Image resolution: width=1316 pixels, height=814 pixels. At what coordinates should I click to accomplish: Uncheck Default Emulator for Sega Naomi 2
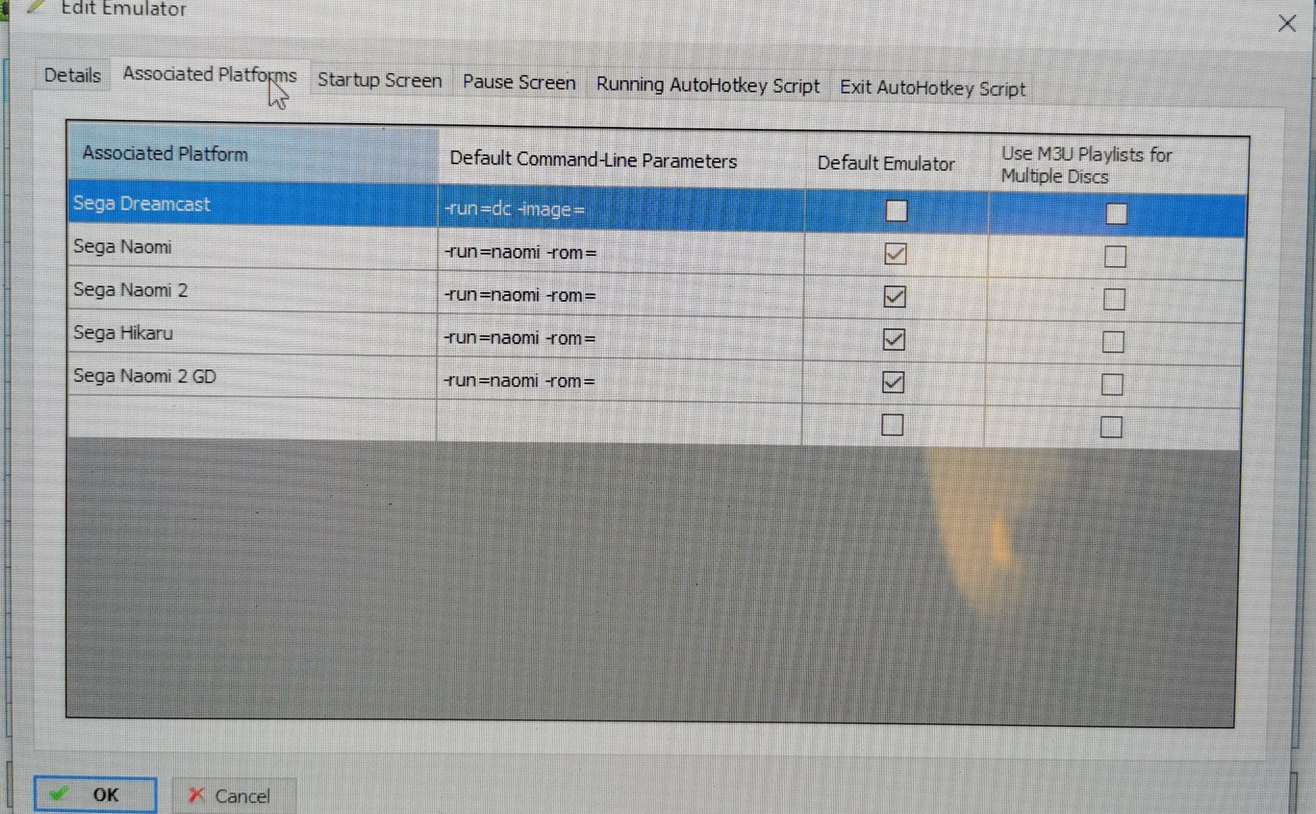click(x=895, y=297)
